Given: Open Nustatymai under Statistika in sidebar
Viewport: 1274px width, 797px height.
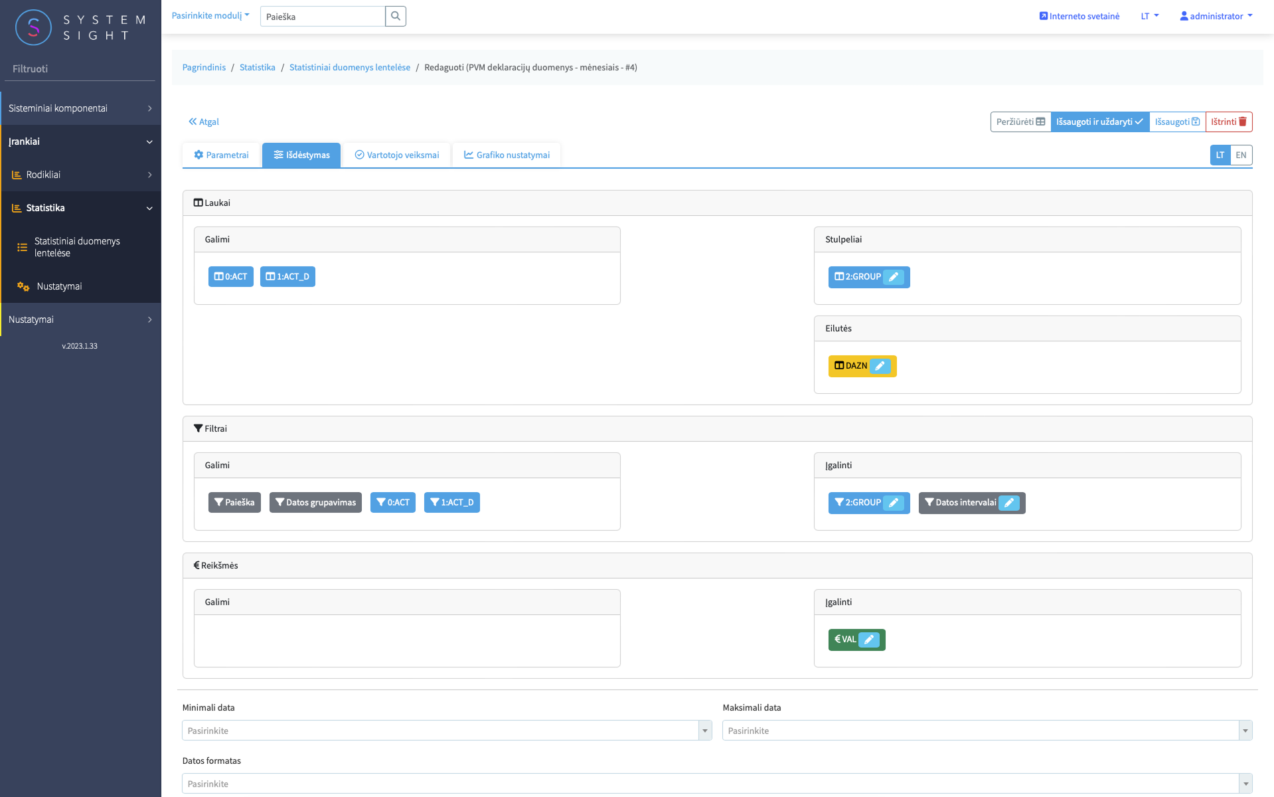Looking at the screenshot, I should 80,286.
